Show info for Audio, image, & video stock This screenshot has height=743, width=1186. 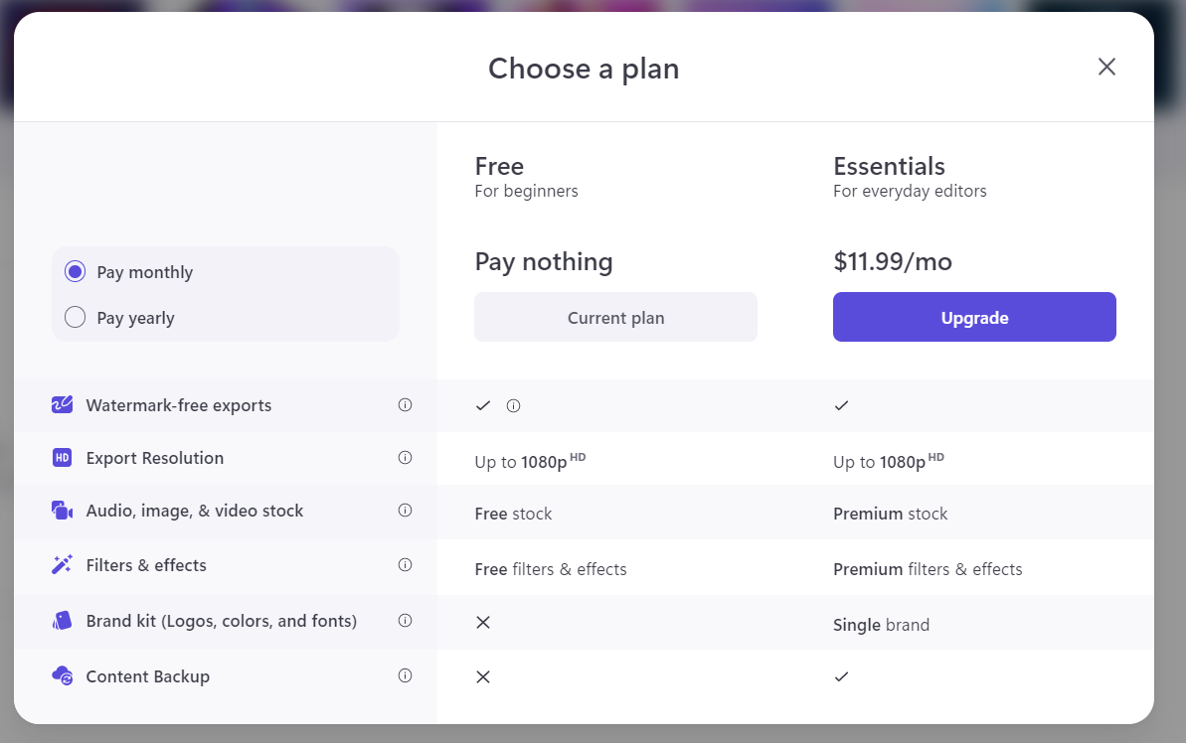(x=406, y=511)
